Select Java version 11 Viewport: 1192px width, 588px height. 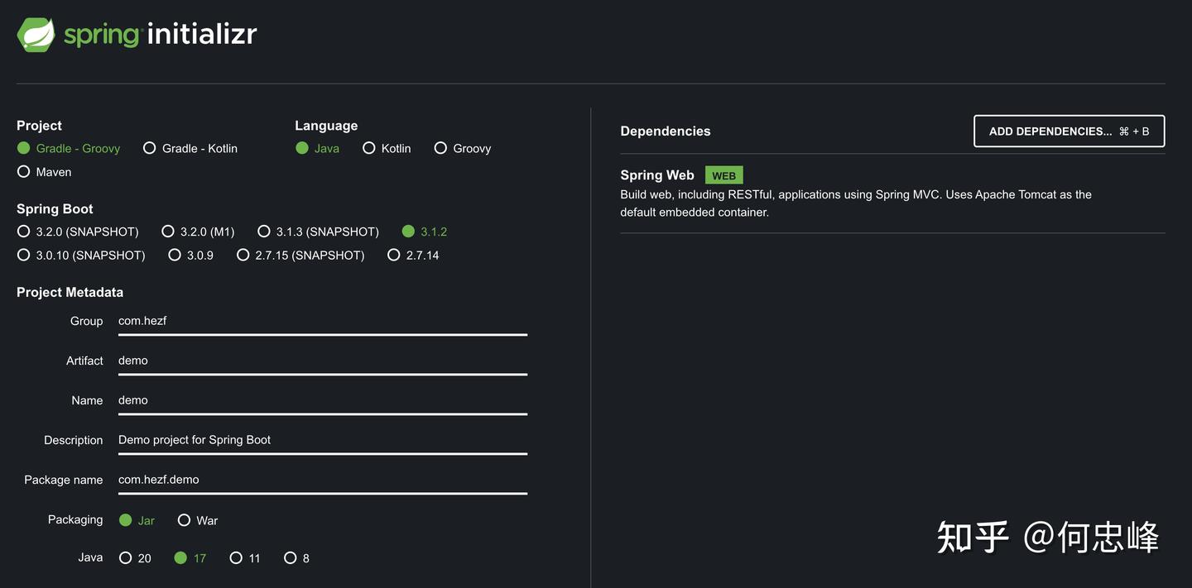245,558
